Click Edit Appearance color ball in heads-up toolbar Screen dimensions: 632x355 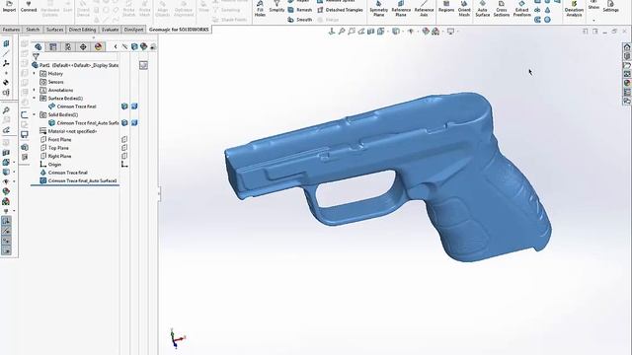pyautogui.click(x=426, y=31)
